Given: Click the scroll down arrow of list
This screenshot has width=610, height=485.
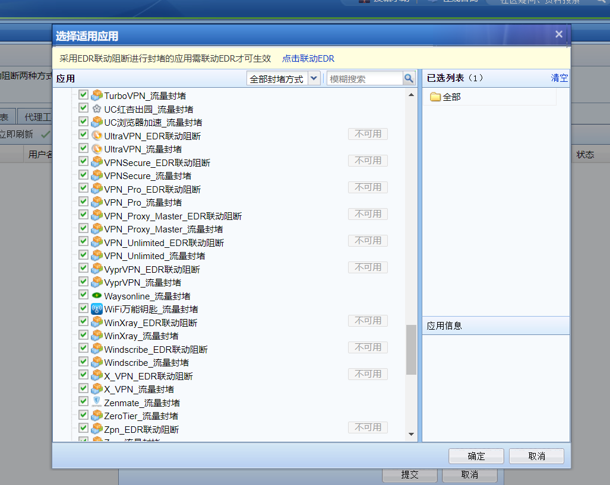Looking at the screenshot, I should pyautogui.click(x=412, y=435).
